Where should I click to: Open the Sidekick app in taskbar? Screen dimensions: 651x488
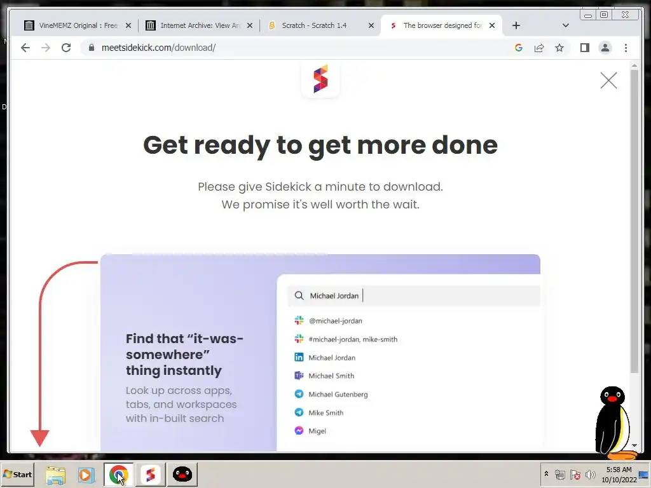(x=150, y=474)
